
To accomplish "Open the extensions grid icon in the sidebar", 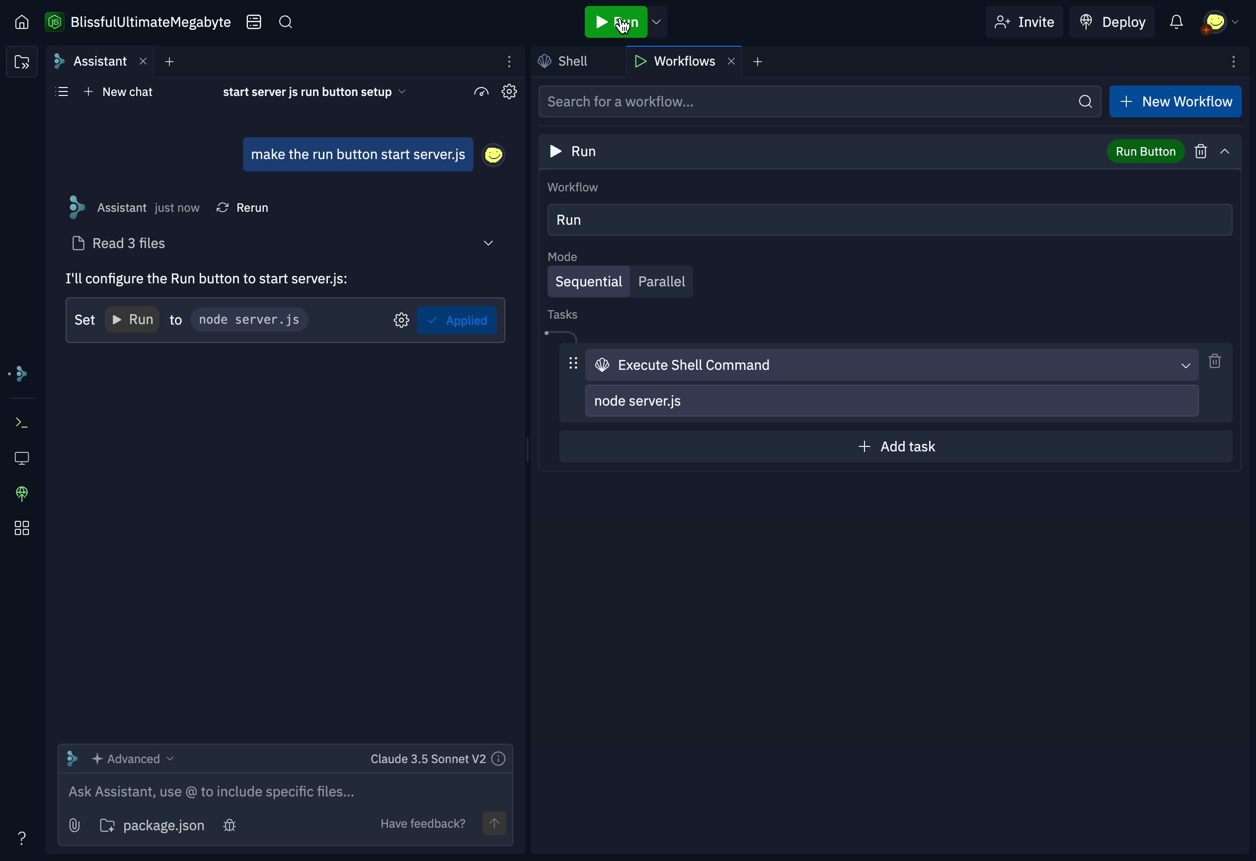I will click(x=22, y=528).
